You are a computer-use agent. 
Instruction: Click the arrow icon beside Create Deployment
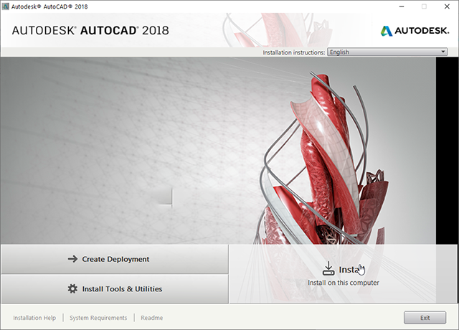point(72,259)
